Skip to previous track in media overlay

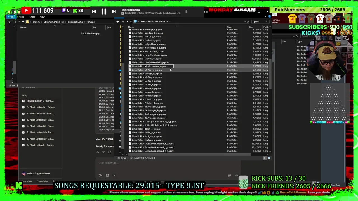[94, 11]
